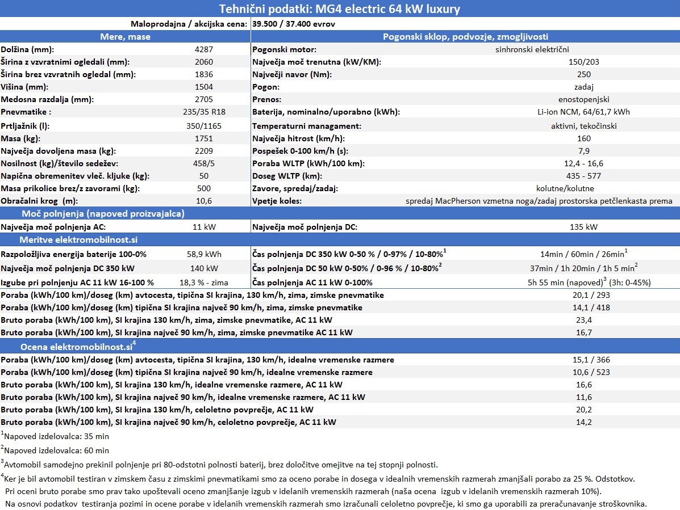
Task: Select the available battery energy '58,9 kWh'
Action: click(204, 254)
